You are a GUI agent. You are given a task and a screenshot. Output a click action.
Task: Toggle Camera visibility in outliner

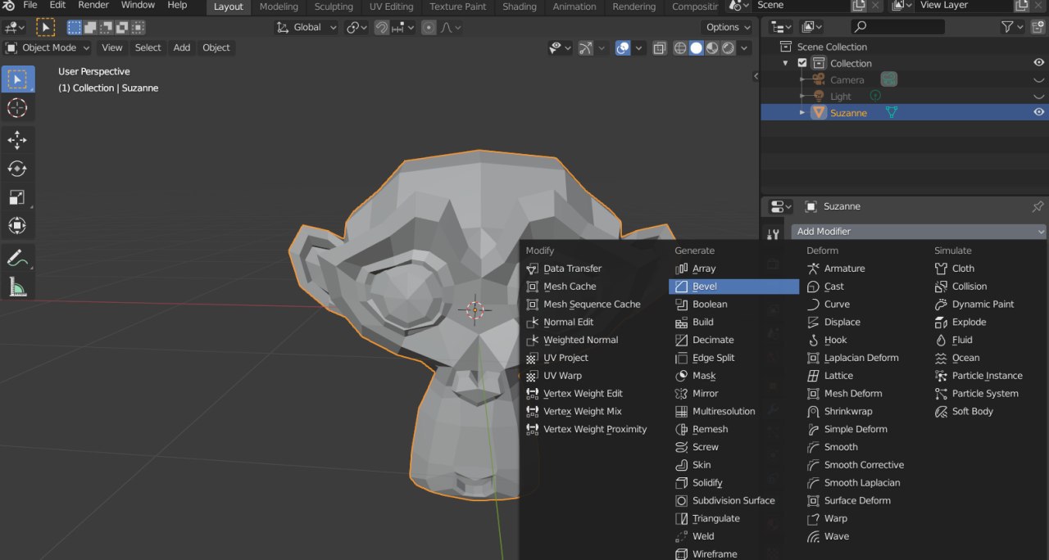[1039, 79]
